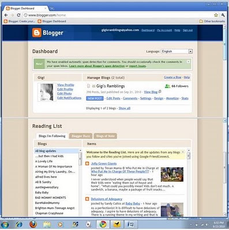Open the blog Settings link

coord(146,98)
